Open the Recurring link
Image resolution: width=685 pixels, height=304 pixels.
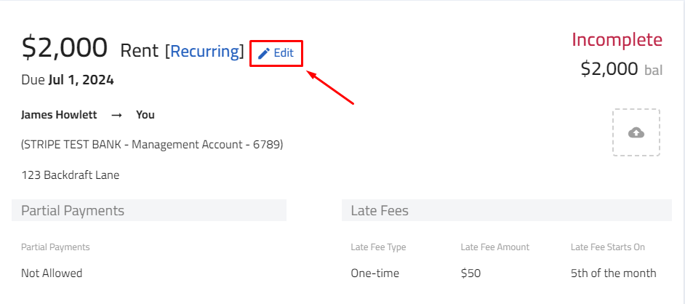(x=204, y=51)
